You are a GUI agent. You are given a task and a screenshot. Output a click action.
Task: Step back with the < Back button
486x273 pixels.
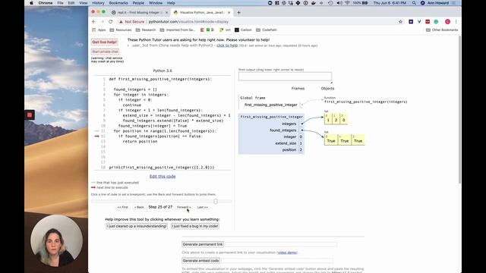[139, 207]
